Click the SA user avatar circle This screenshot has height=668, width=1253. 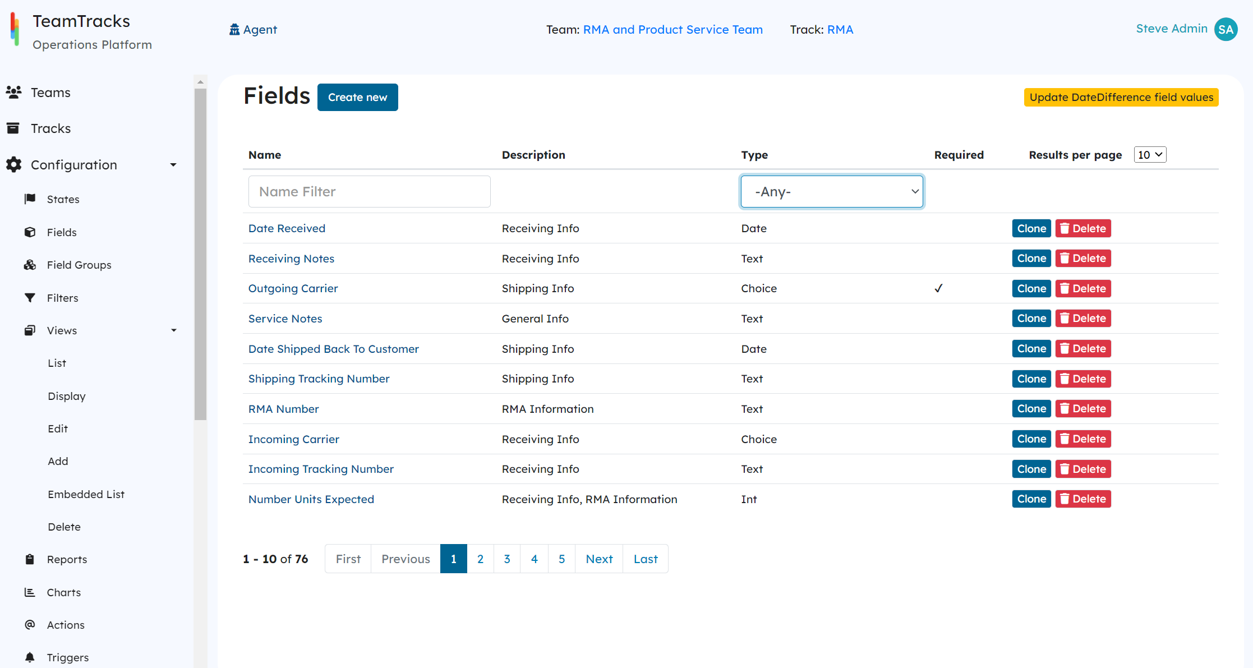tap(1226, 29)
